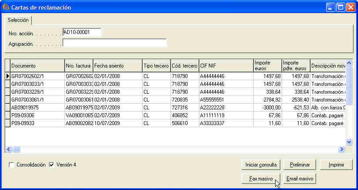Click row header of P09-09933 row

click(8, 123)
